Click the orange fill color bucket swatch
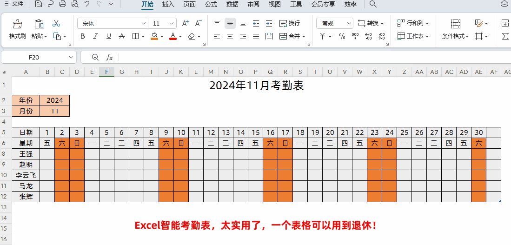Screen dimensions: 511x245 (154, 36)
